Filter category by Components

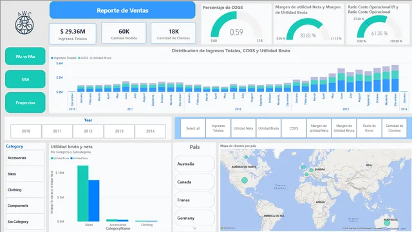(25, 206)
